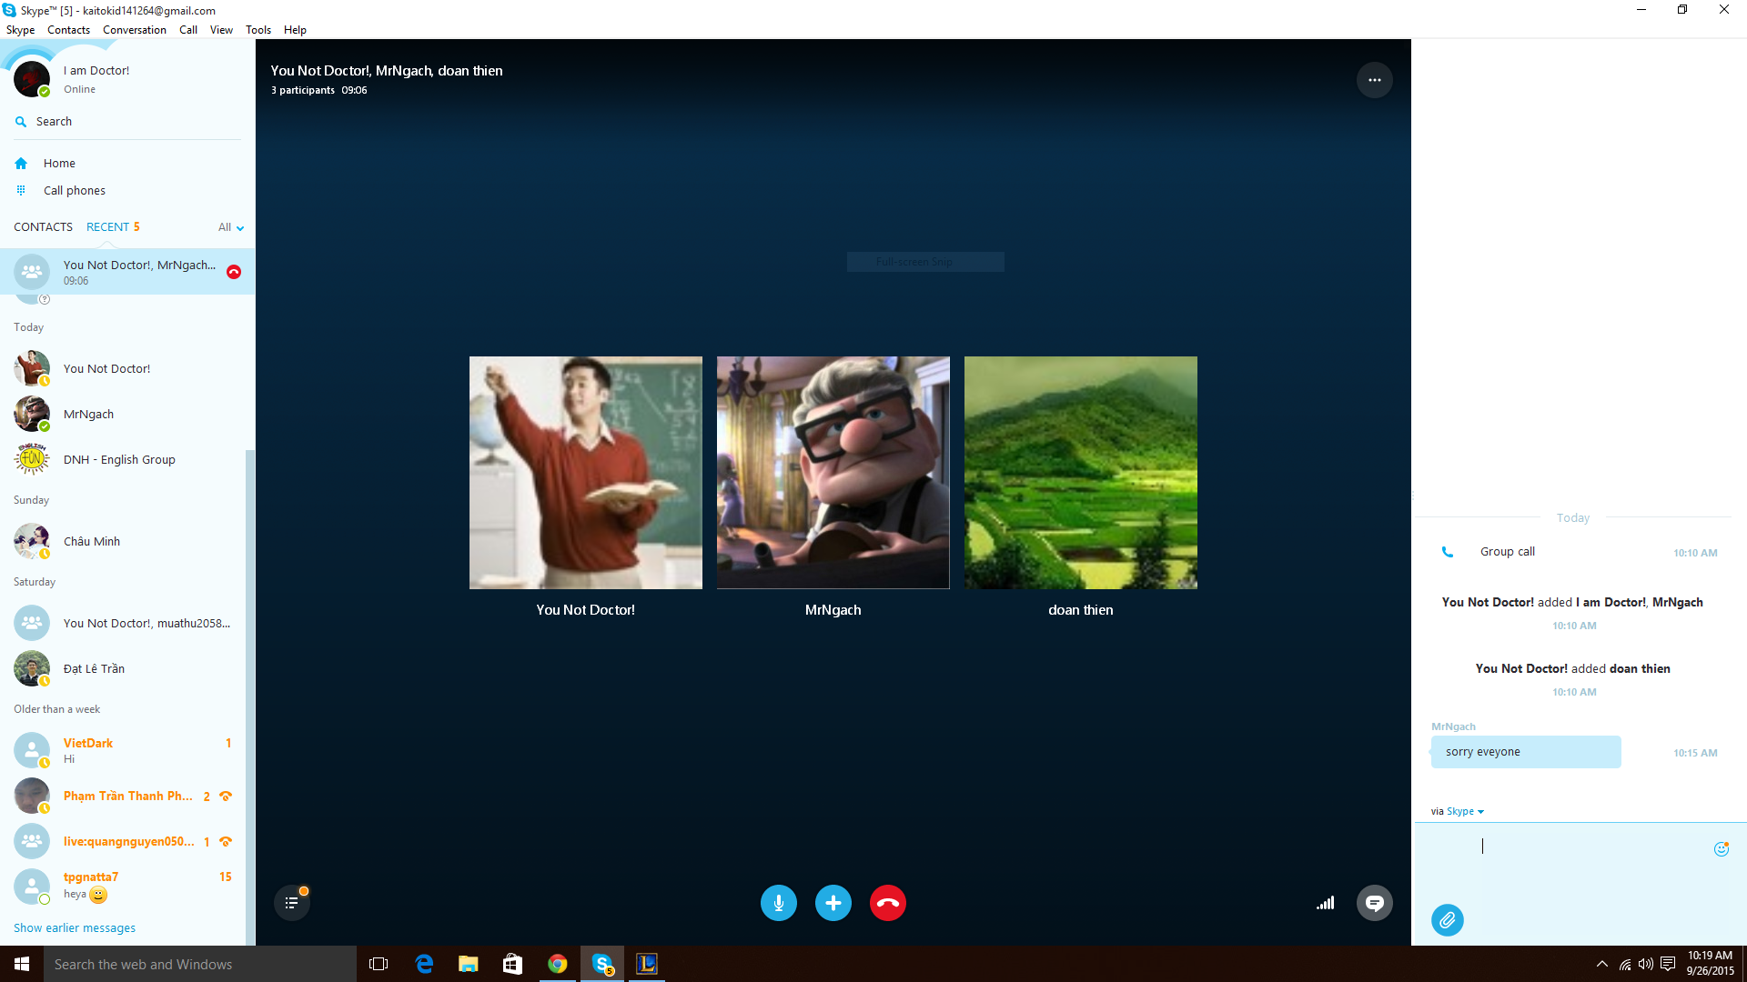Click Show earlier messages link

75,928
